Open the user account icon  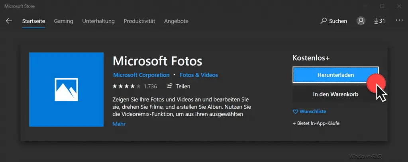click(x=361, y=21)
